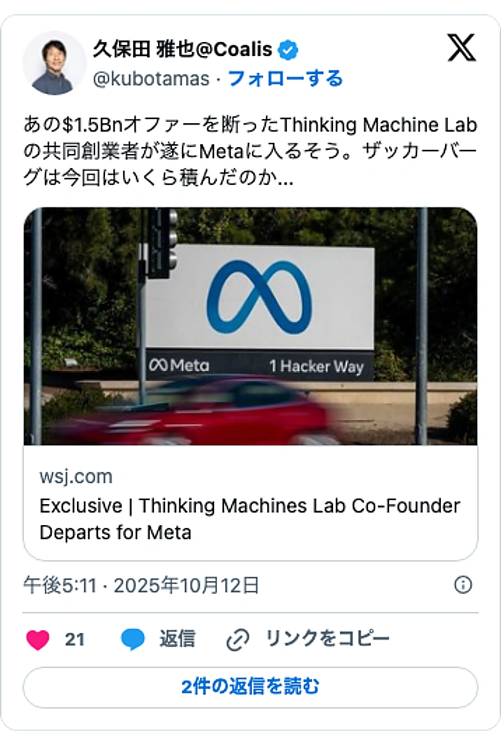Open the timestamp 午後5:11 · 2025年10月12日
The height and width of the screenshot is (745, 501).
pos(141,585)
